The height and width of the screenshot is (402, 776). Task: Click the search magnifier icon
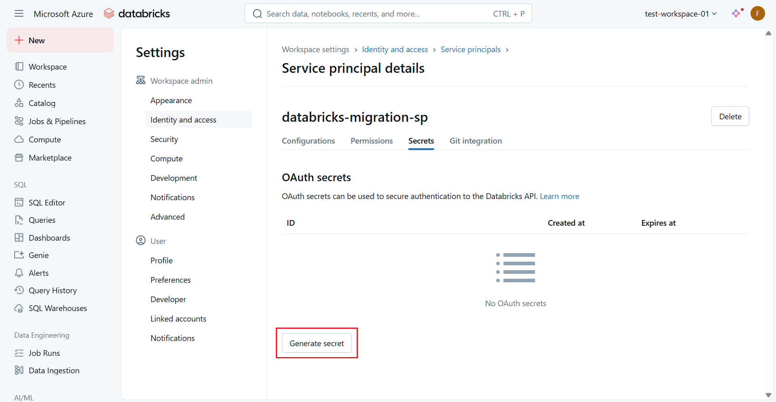257,14
